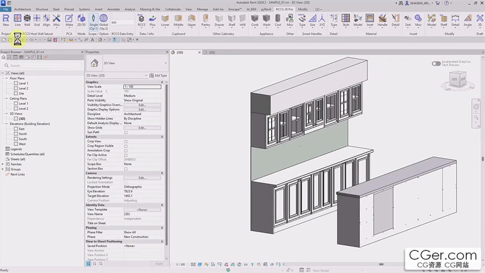Click the Angle modify tool
Screen dimensions: 485x273
point(467,20)
